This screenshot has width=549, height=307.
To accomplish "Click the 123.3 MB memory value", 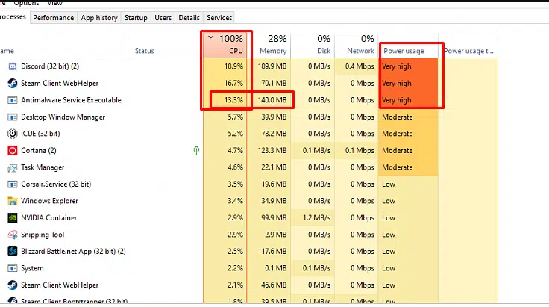I will point(272,151).
